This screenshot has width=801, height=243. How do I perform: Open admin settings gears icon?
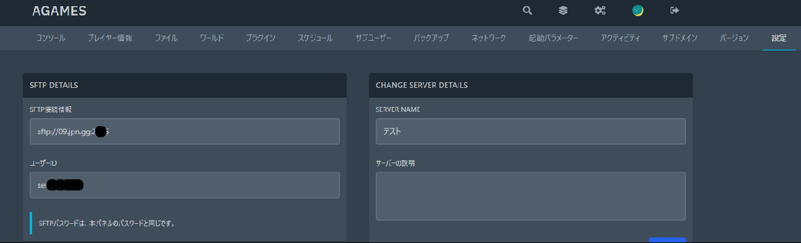click(x=600, y=11)
